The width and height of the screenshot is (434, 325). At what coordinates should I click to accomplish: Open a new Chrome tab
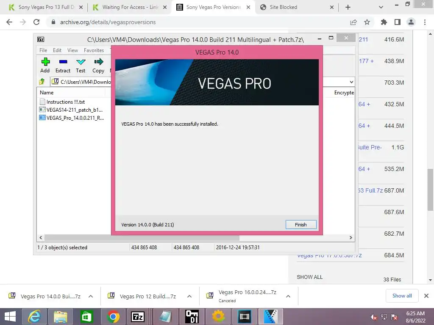tap(348, 7)
